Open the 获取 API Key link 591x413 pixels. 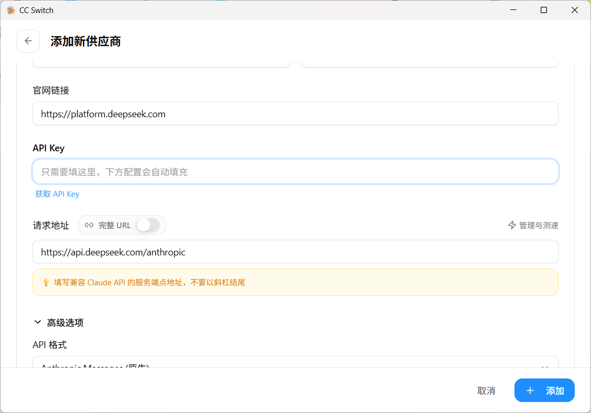pyautogui.click(x=57, y=194)
